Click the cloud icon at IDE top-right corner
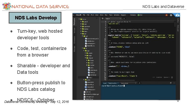Image resolution: width=189 pixels, height=106 pixels. coord(177,15)
